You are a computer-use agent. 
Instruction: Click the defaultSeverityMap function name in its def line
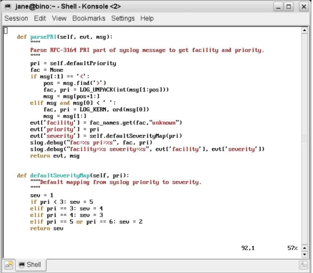pos(60,175)
